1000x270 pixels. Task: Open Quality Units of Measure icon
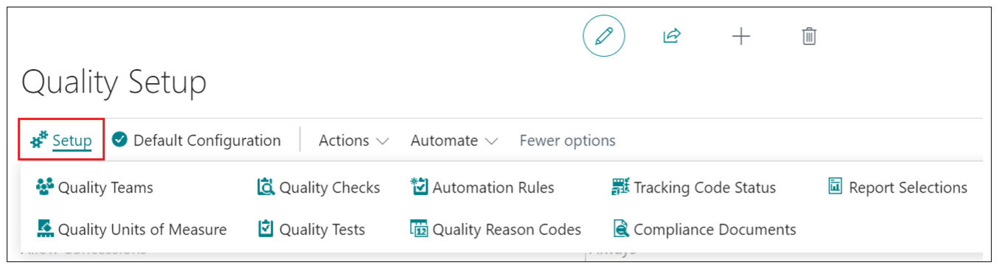point(45,229)
